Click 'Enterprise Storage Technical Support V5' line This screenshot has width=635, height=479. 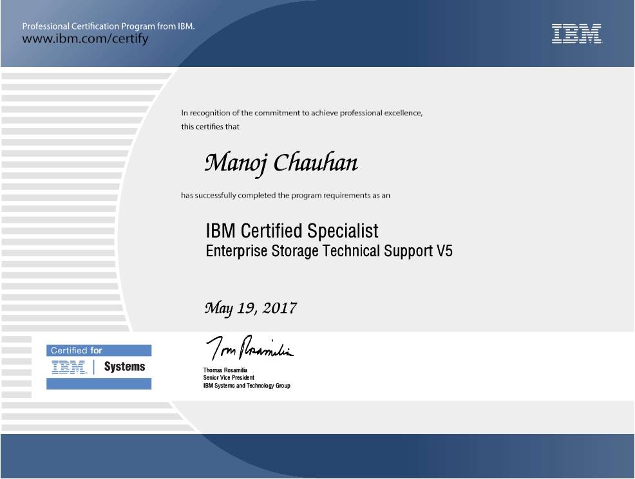pyautogui.click(x=329, y=251)
